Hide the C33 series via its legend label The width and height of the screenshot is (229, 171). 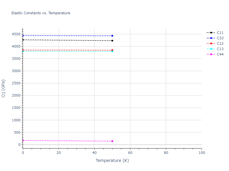pyautogui.click(x=220, y=38)
